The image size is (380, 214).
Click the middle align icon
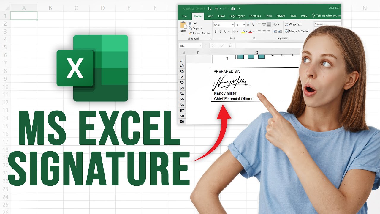click(x=264, y=24)
